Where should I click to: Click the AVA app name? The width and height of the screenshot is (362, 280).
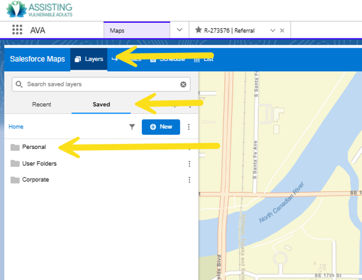pos(37,30)
